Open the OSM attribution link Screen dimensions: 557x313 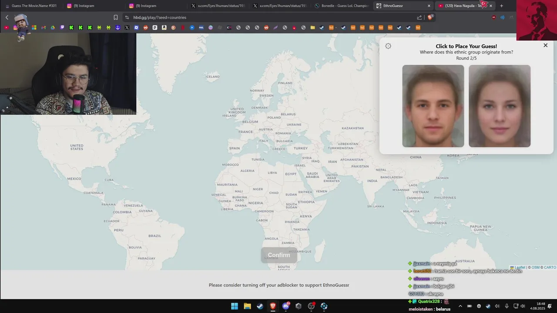[x=535, y=267]
